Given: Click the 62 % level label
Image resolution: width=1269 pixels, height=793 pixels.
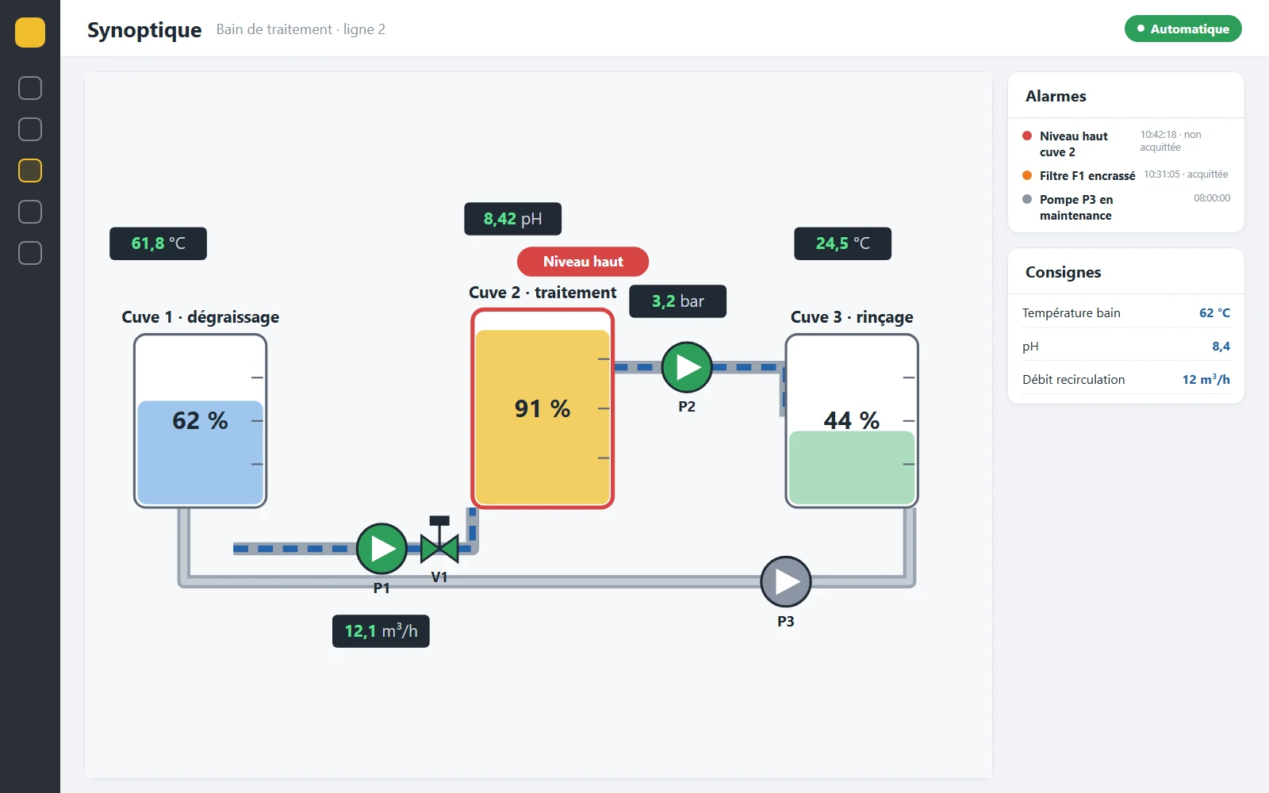Looking at the screenshot, I should coord(200,420).
